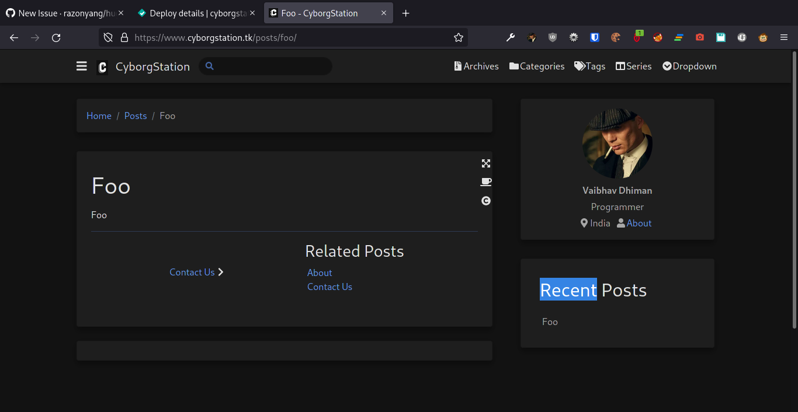Click the location pin icon before India
Screen dimensions: 798x412
[584, 222]
